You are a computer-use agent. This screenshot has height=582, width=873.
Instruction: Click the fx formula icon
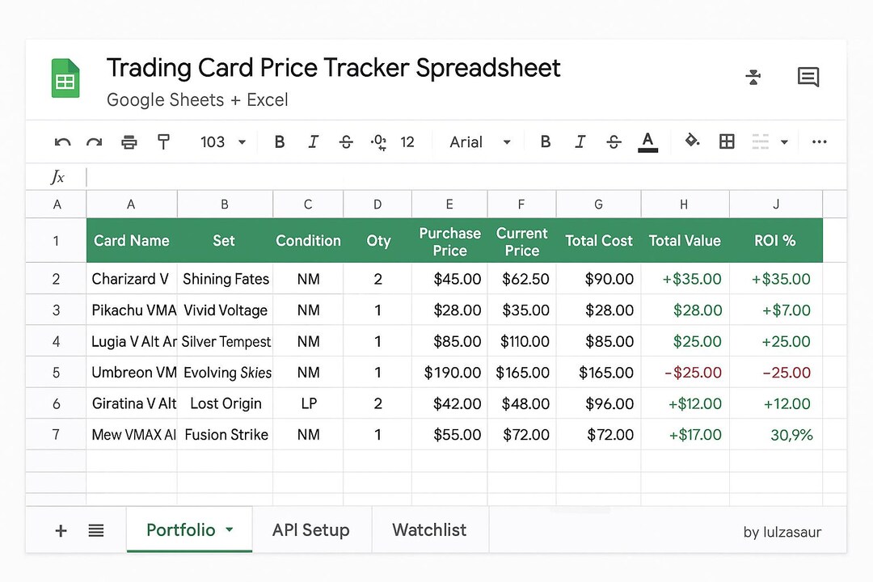coord(57,177)
